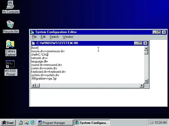Click the comm.drv=comm.drv line
The image size is (169, 126).
[x=44, y=68]
